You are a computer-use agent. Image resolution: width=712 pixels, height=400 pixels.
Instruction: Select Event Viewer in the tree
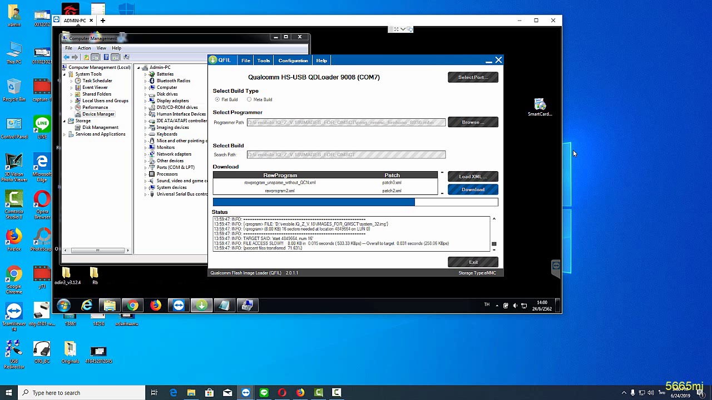[95, 87]
